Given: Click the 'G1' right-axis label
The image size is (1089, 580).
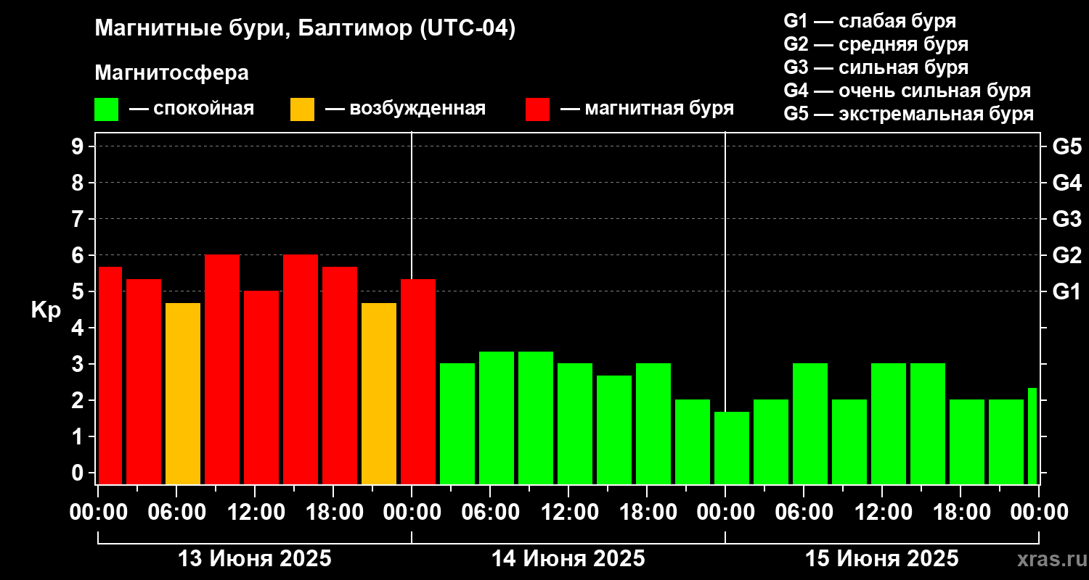Looking at the screenshot, I should click(x=1066, y=292).
